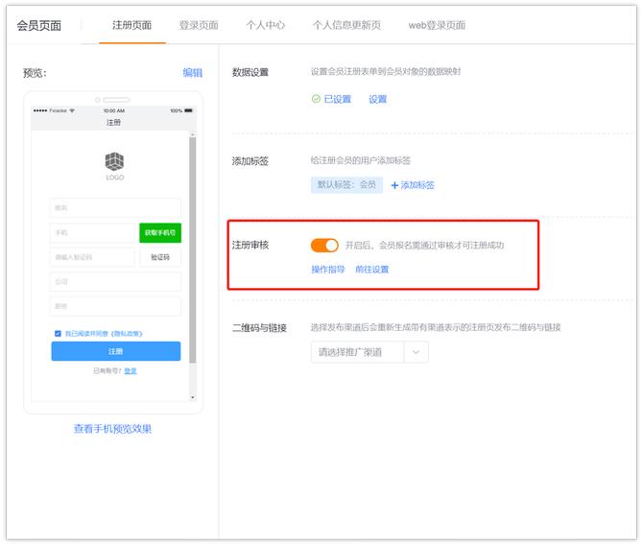Toggle the 注册审核 switch off

tap(324, 246)
